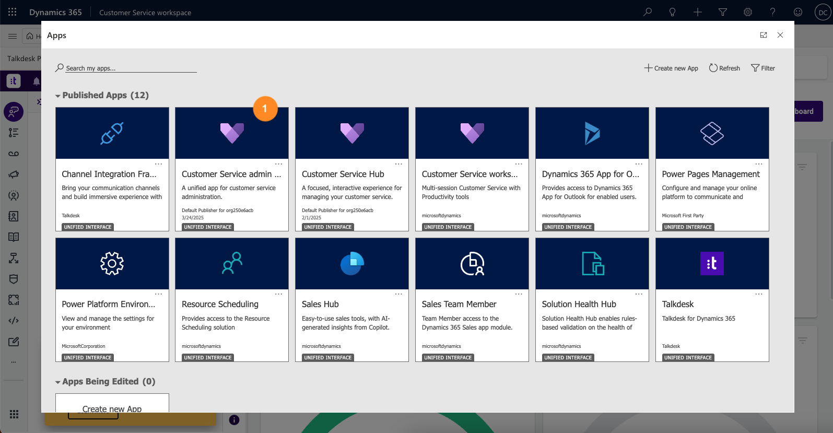Open Customer Service admin center tile icon
Image resolution: width=833 pixels, height=433 pixels.
coord(232,133)
